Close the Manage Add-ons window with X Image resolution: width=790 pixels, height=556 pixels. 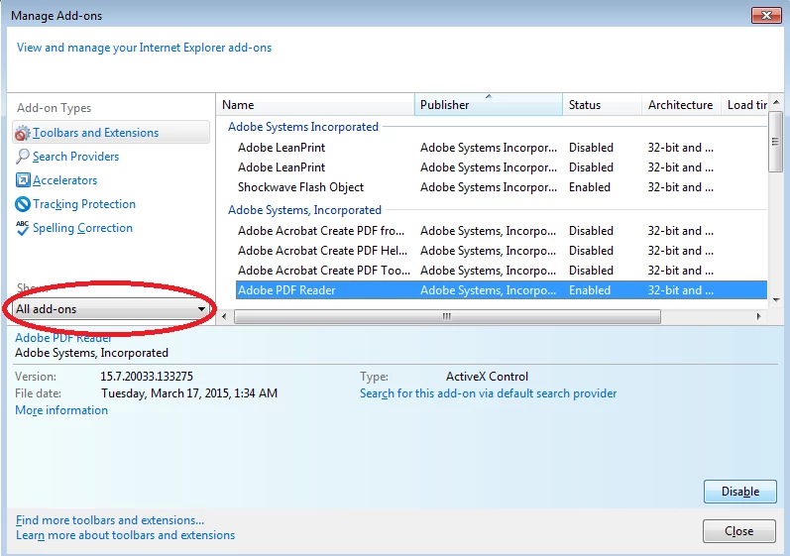[x=766, y=16]
